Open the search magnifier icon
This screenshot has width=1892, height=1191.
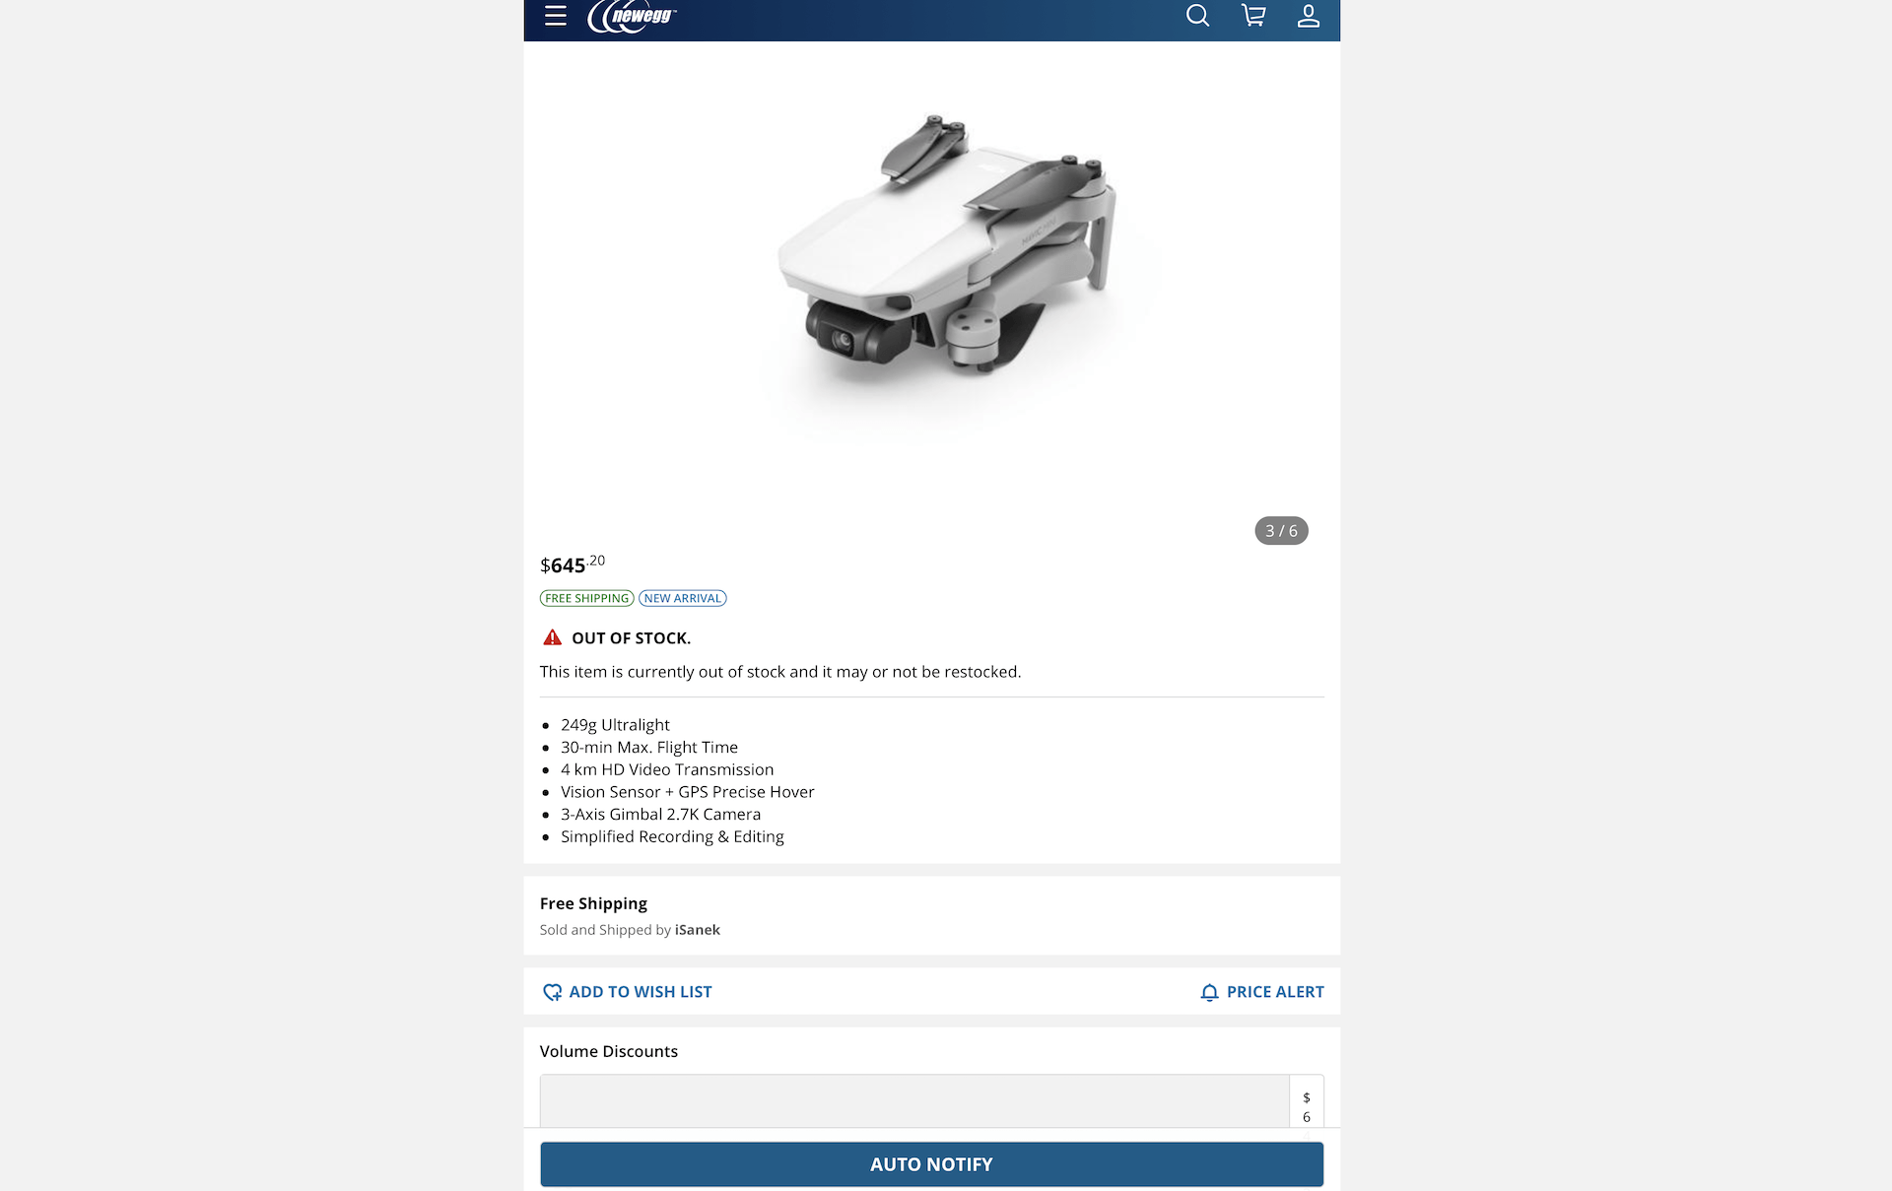[x=1197, y=16]
